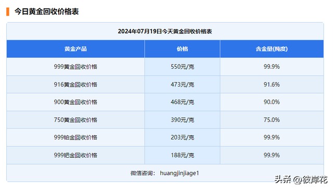333x189 pixels.
Task: Click the 473元/克 price cell
Action: (183, 85)
